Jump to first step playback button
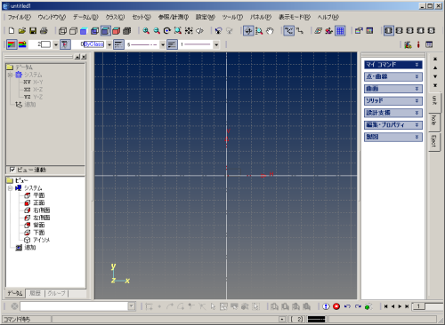The height and width of the screenshot is (325, 445). coord(385,306)
